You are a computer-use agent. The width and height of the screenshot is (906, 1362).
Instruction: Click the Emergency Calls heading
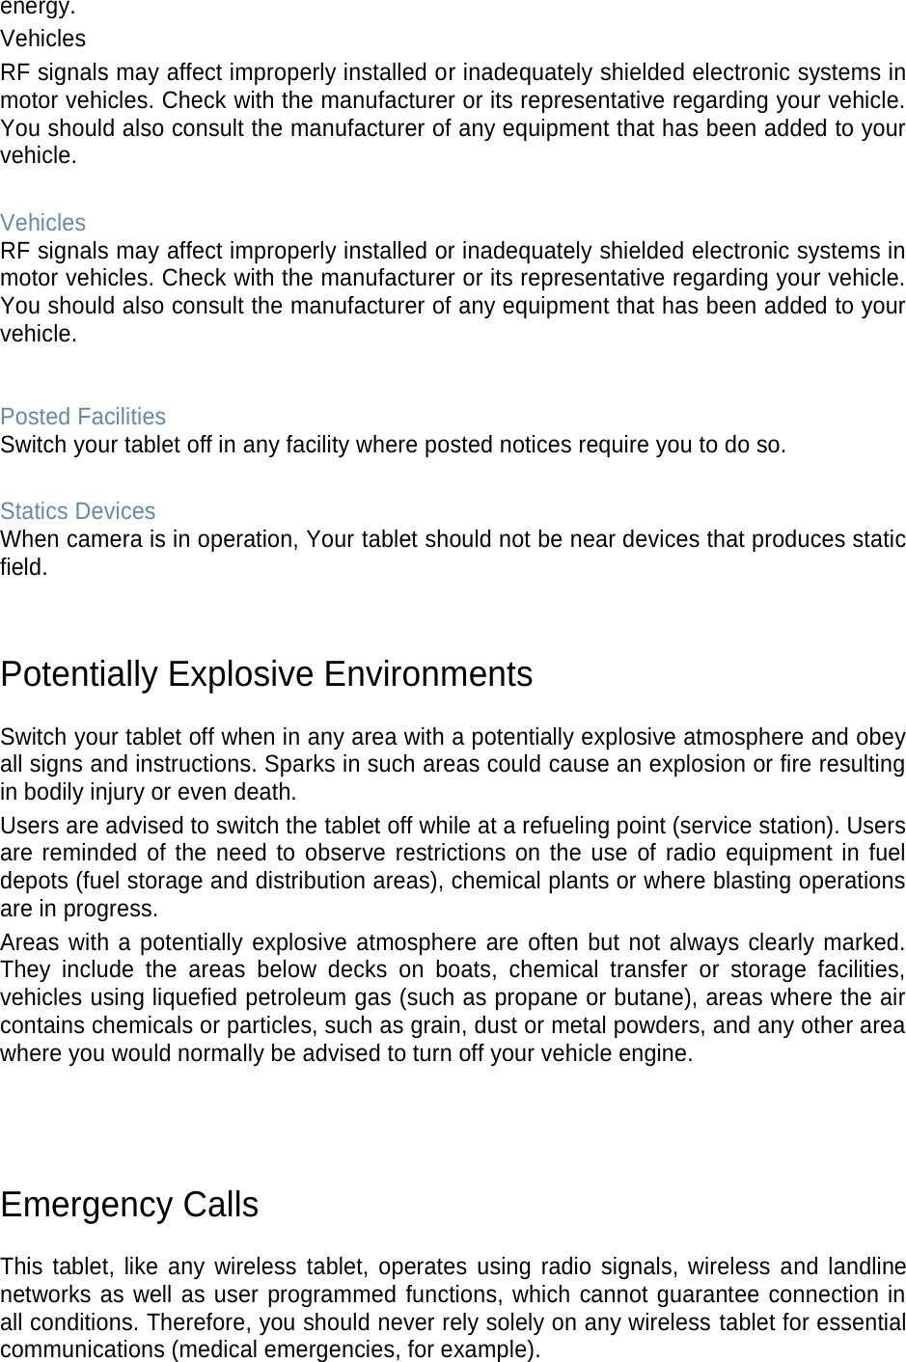point(129,1205)
